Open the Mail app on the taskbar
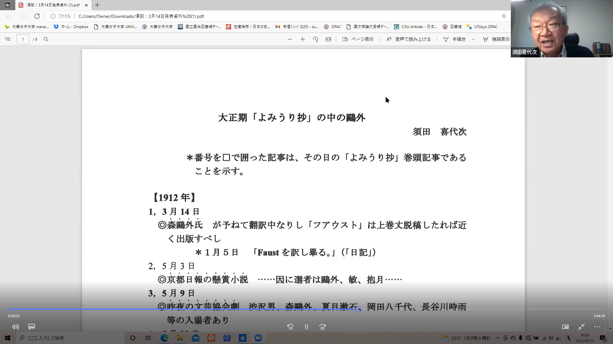Viewport: 613px width, 344px height. [196, 338]
